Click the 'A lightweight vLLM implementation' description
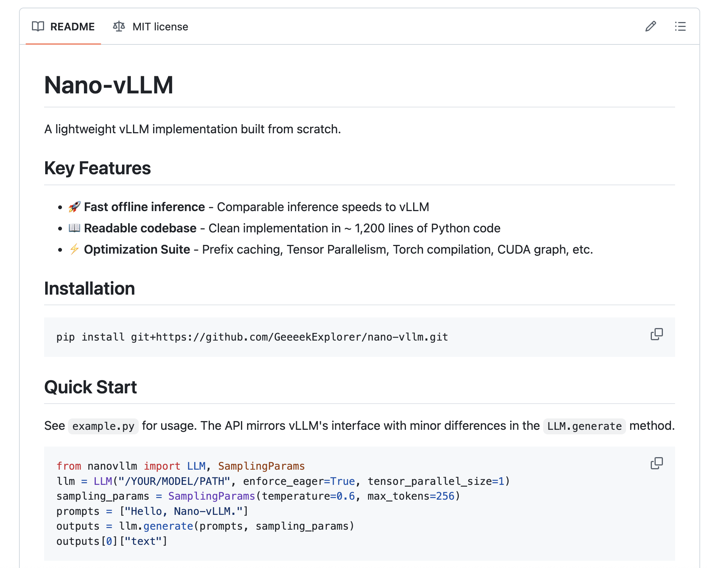This screenshot has height=568, width=707. [x=192, y=129]
